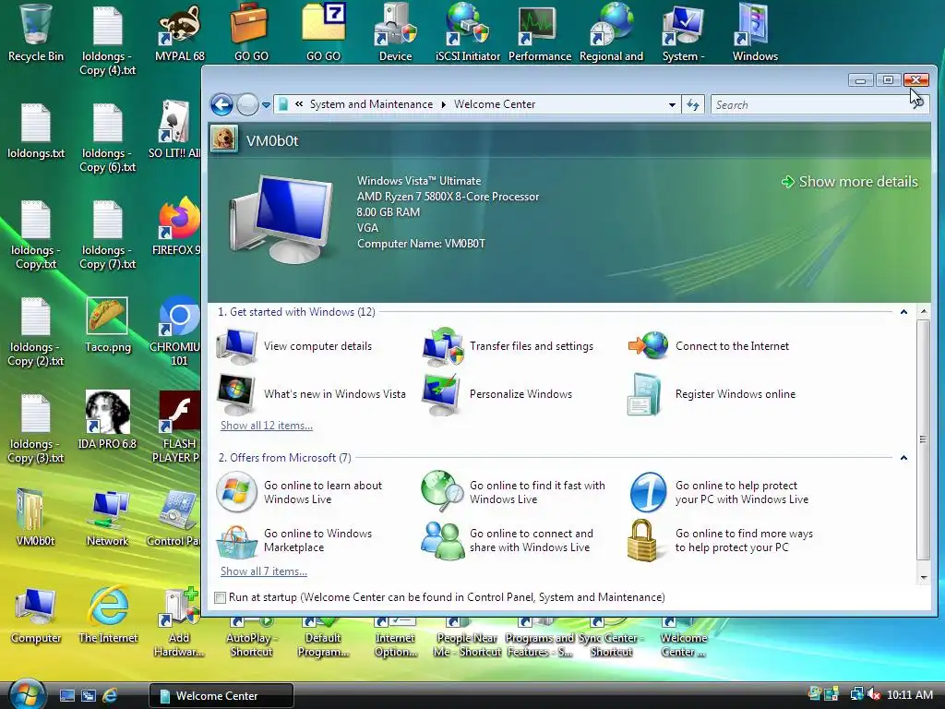Click the Start orb button
Viewport: 945px width, 709px height.
(x=26, y=693)
